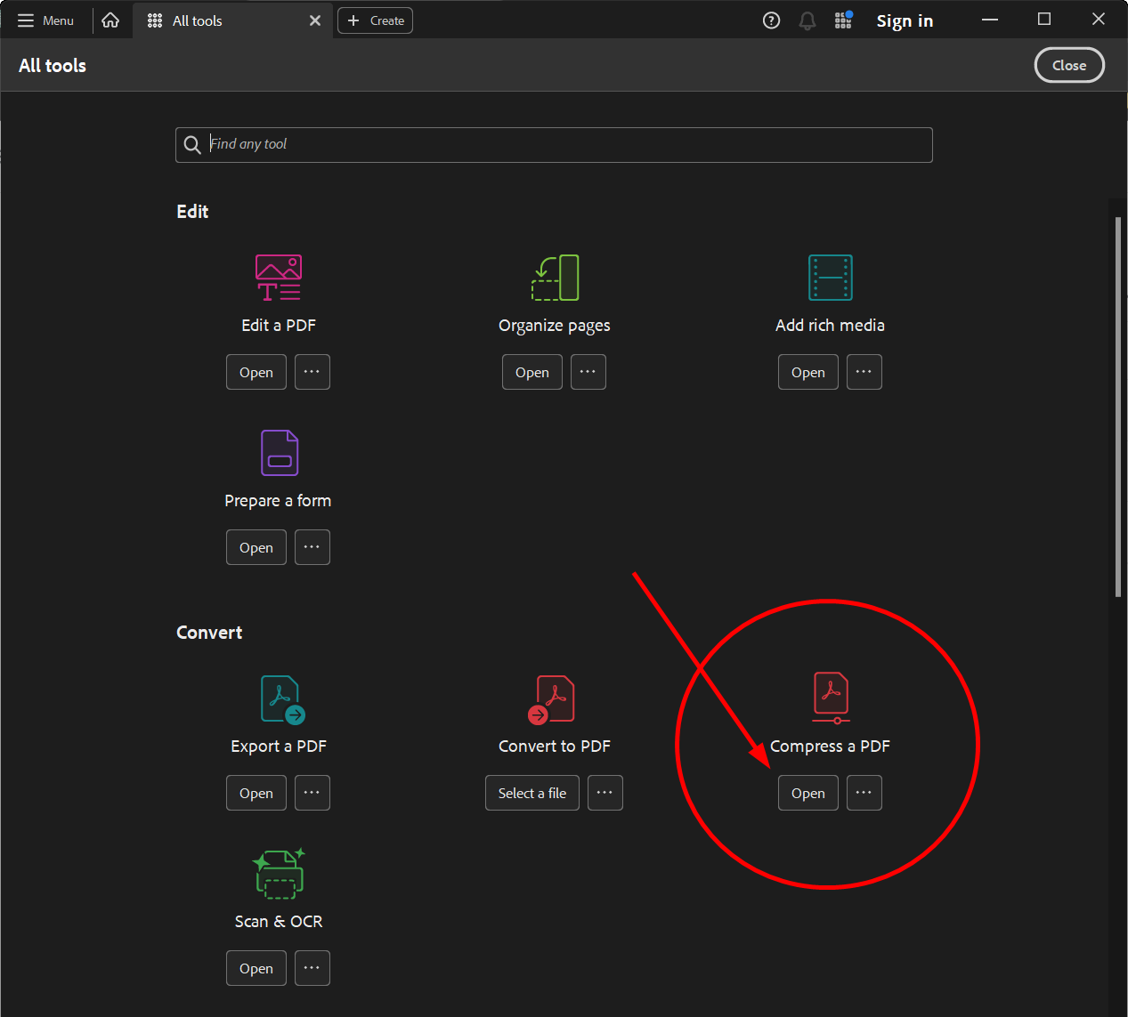Select the Organize pages icon
The height and width of the screenshot is (1017, 1128).
click(554, 277)
